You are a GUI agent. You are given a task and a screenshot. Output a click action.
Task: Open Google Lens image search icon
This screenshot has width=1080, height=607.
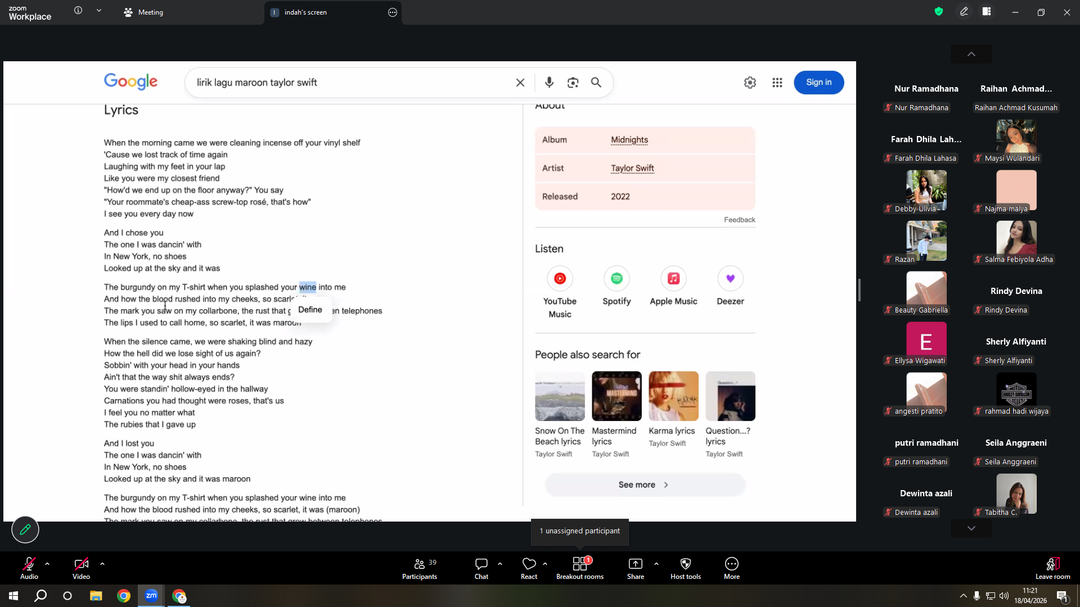pos(573,83)
